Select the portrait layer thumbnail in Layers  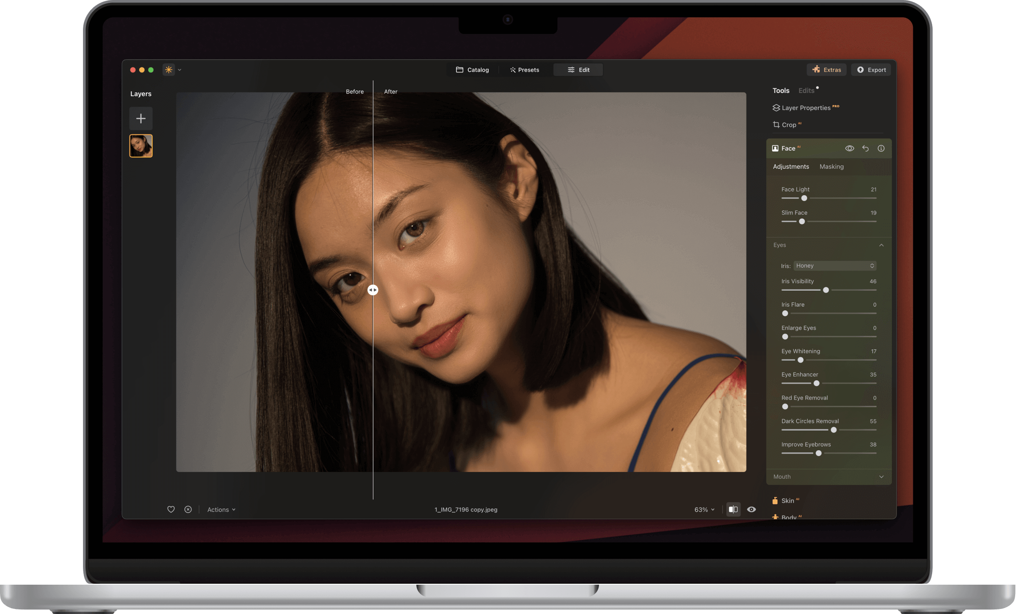(x=141, y=145)
